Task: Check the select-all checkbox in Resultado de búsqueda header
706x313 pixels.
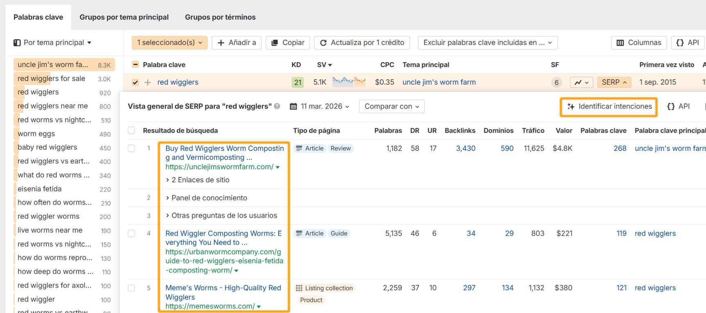Action: click(131, 130)
